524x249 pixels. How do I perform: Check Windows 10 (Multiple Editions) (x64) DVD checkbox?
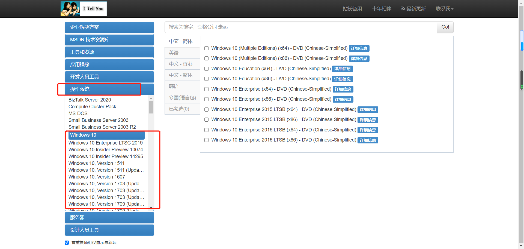(x=206, y=48)
